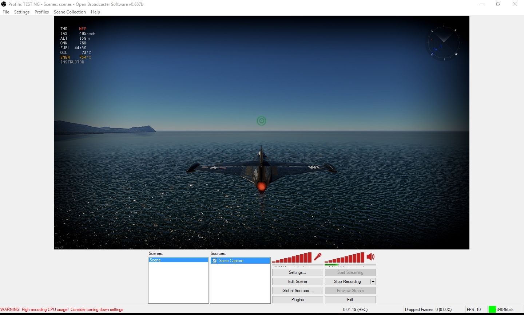
Task: Click the Sources: label
Action: click(x=218, y=253)
